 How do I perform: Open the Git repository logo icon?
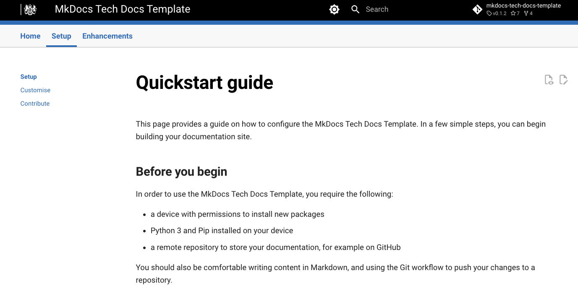(477, 9)
